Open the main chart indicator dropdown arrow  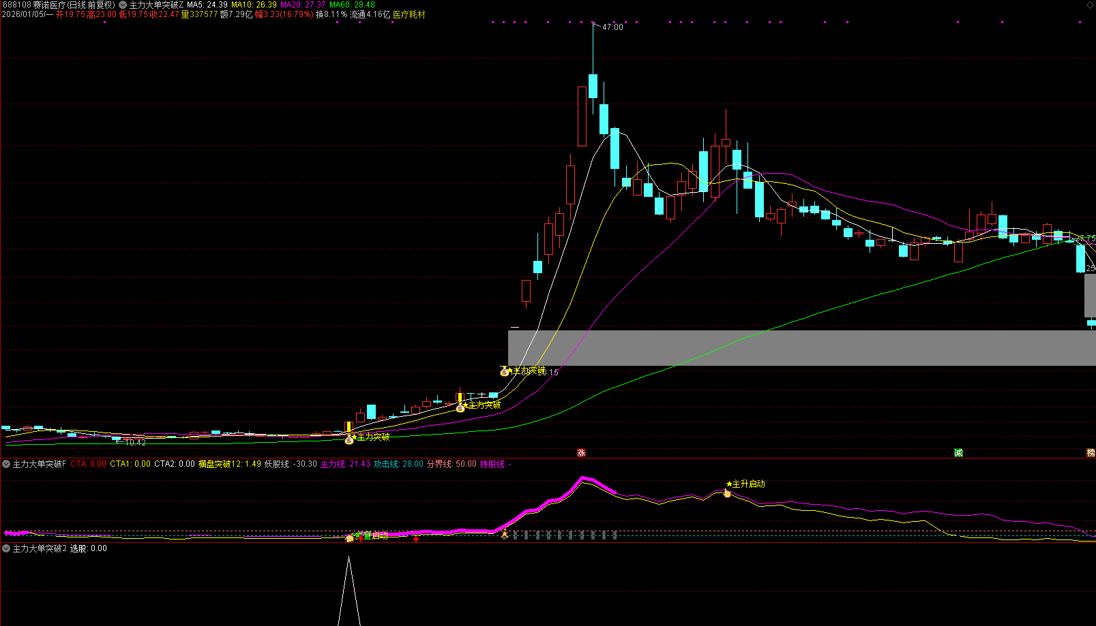123,5
